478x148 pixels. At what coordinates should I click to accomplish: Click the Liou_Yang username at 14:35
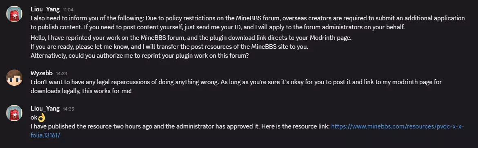(x=45, y=109)
